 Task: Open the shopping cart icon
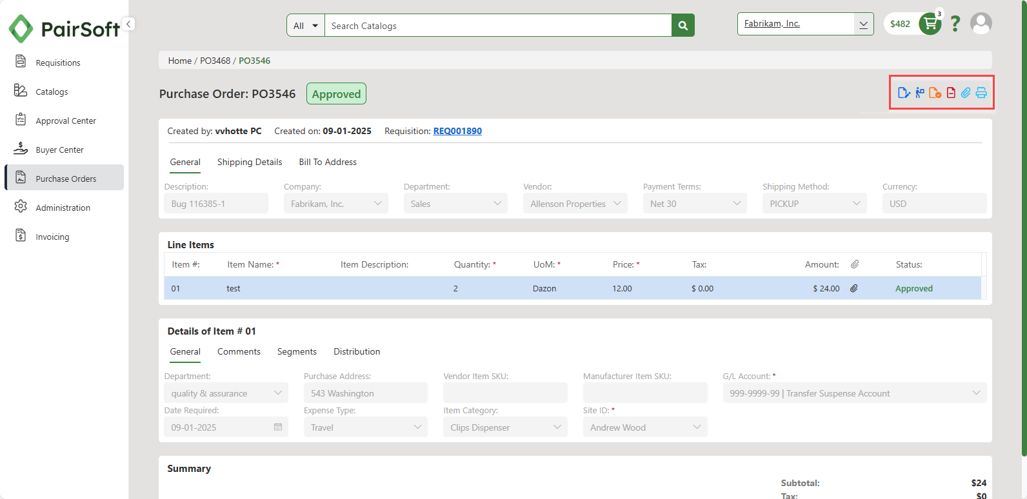[930, 24]
